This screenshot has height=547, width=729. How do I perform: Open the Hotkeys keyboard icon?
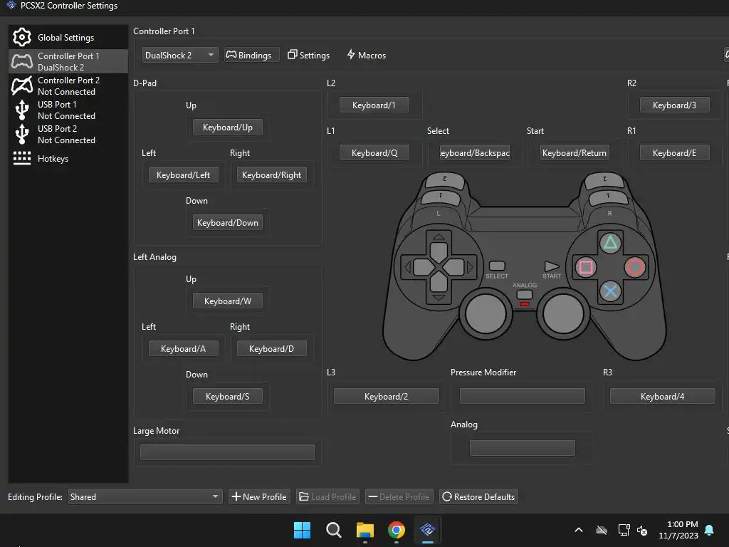coord(22,158)
